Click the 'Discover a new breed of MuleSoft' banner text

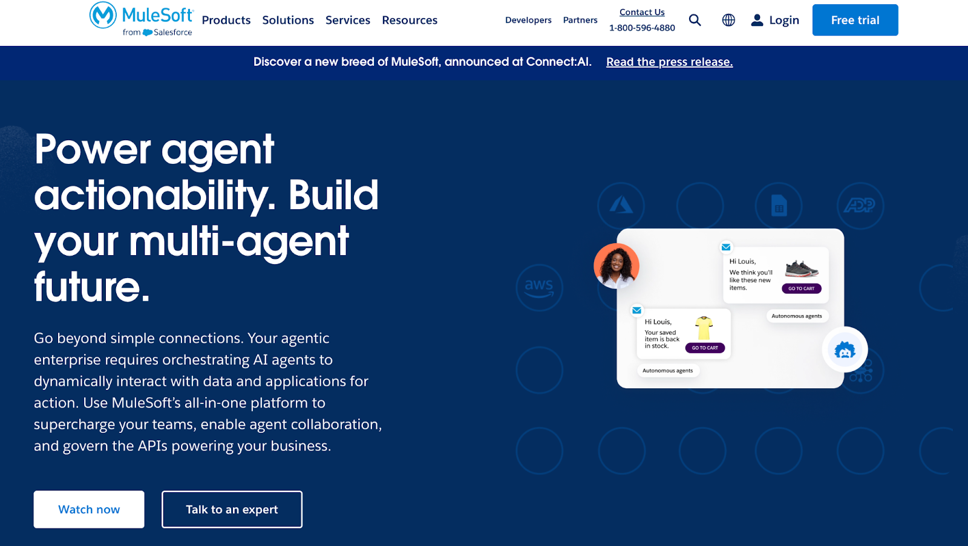(x=422, y=62)
